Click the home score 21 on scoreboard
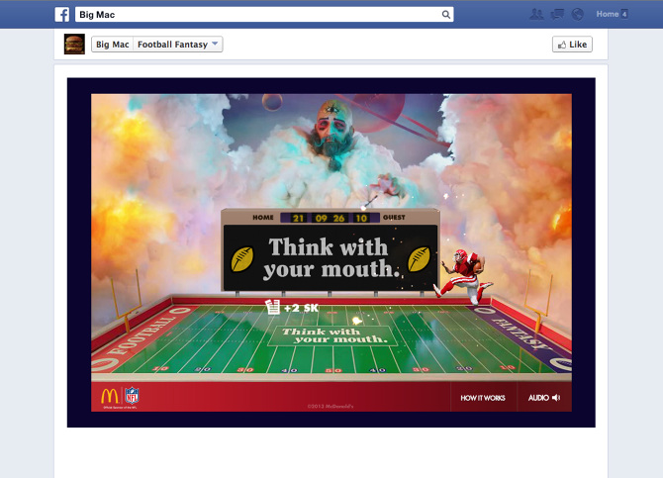This screenshot has width=663, height=478. point(298,218)
